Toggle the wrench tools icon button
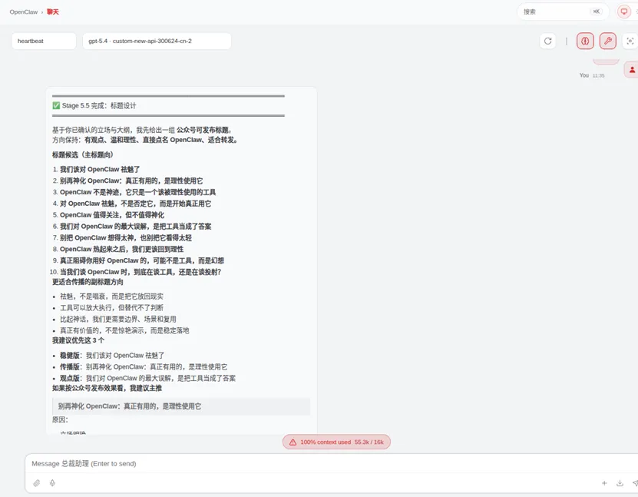This screenshot has width=638, height=497. pyautogui.click(x=608, y=41)
